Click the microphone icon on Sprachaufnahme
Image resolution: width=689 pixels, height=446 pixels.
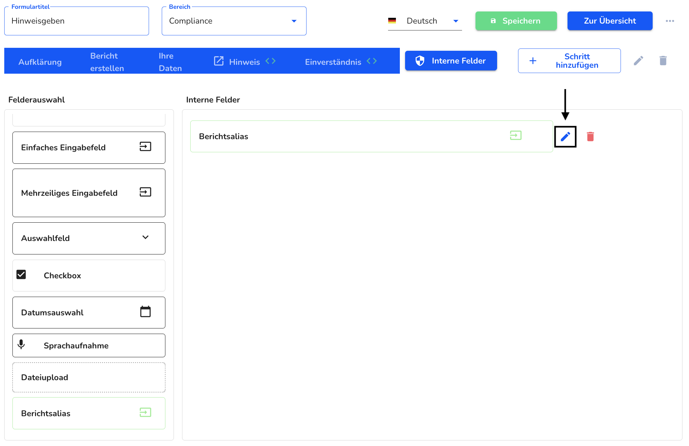pyautogui.click(x=21, y=344)
